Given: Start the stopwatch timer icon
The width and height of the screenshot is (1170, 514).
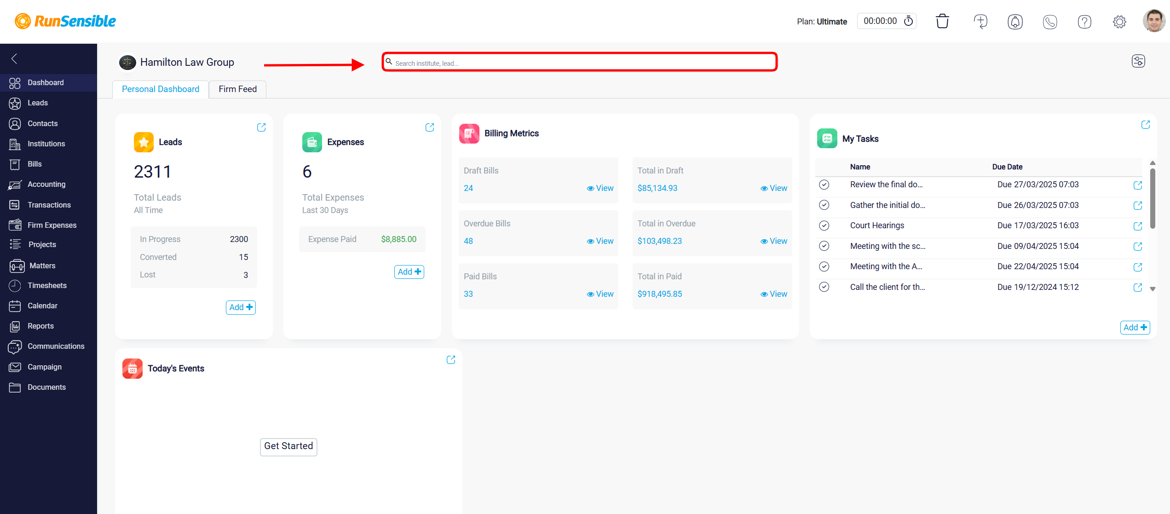Looking at the screenshot, I should [x=909, y=21].
